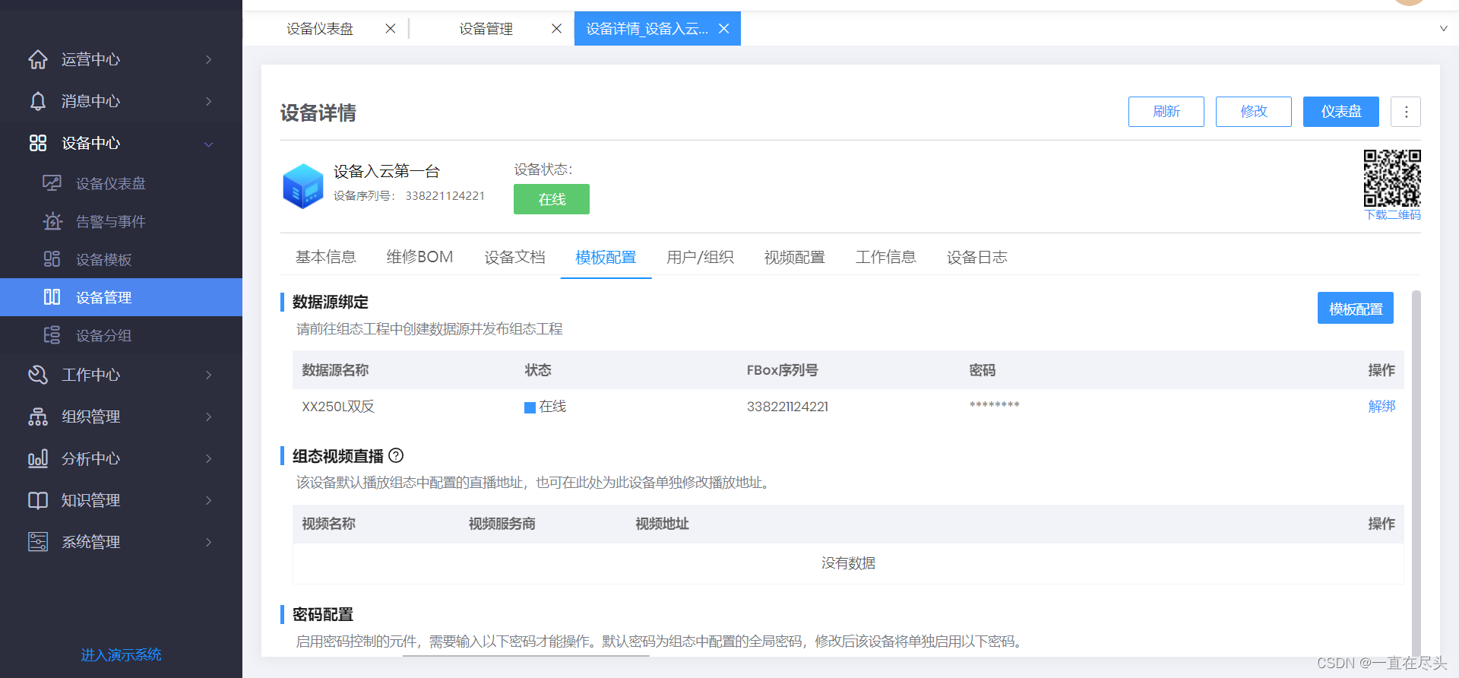Viewport: 1459px width, 678px height.
Task: Close the 设备详情 active tab
Action: pyautogui.click(x=724, y=28)
